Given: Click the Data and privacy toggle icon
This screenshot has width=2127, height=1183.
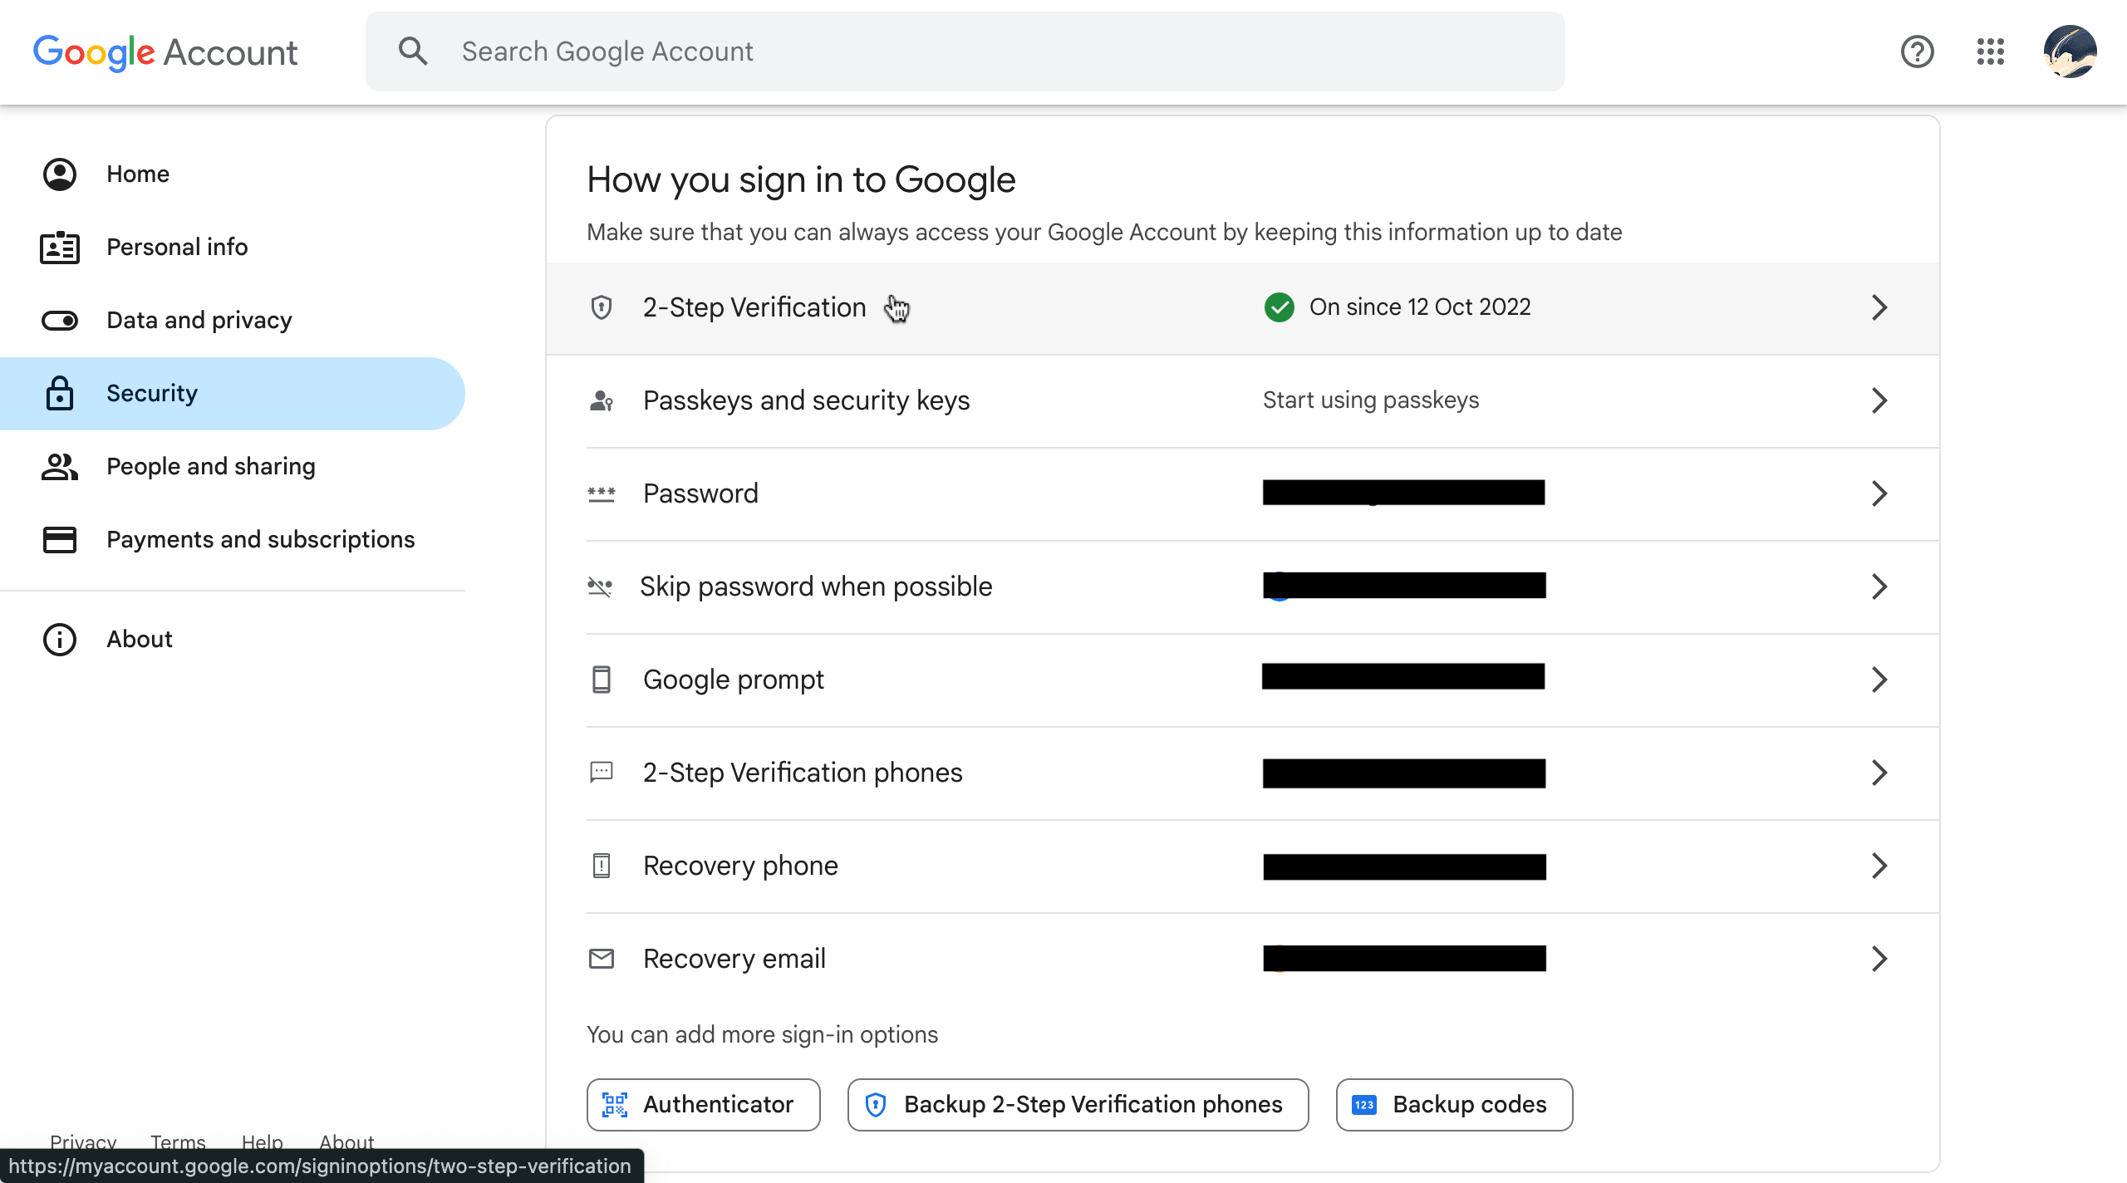Looking at the screenshot, I should pos(60,320).
